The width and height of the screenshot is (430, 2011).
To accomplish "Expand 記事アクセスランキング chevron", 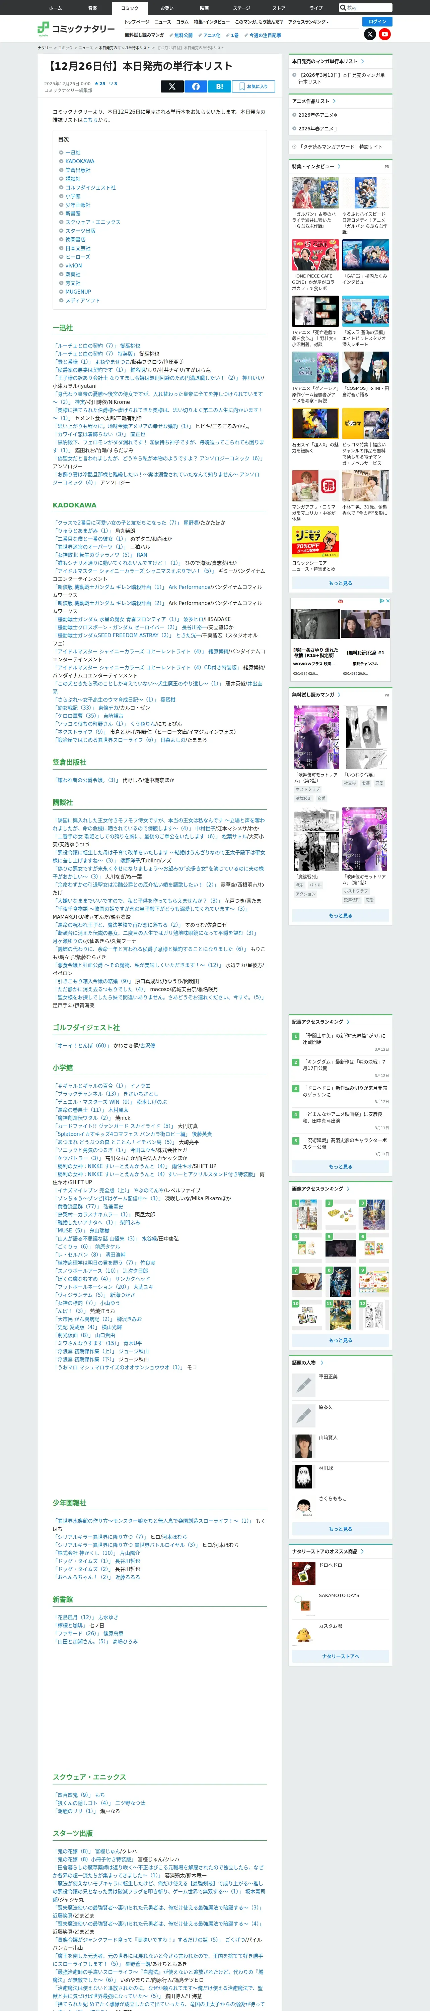I will (347, 1022).
